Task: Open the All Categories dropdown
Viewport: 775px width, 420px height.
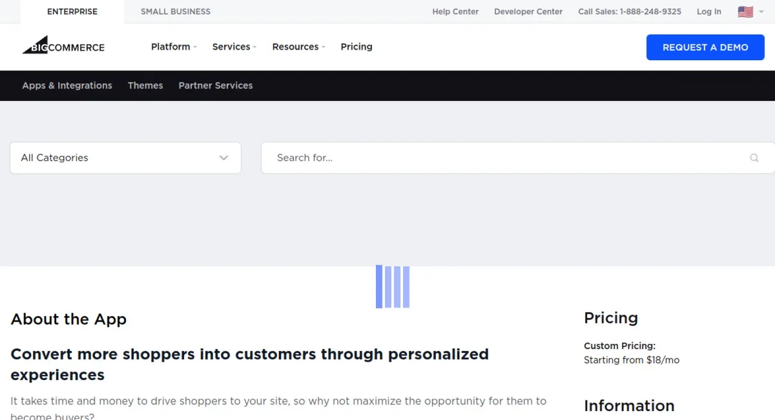Action: point(125,158)
